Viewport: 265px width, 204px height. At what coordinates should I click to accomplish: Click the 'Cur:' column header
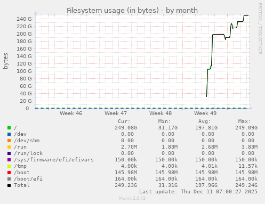[x=124, y=121]
